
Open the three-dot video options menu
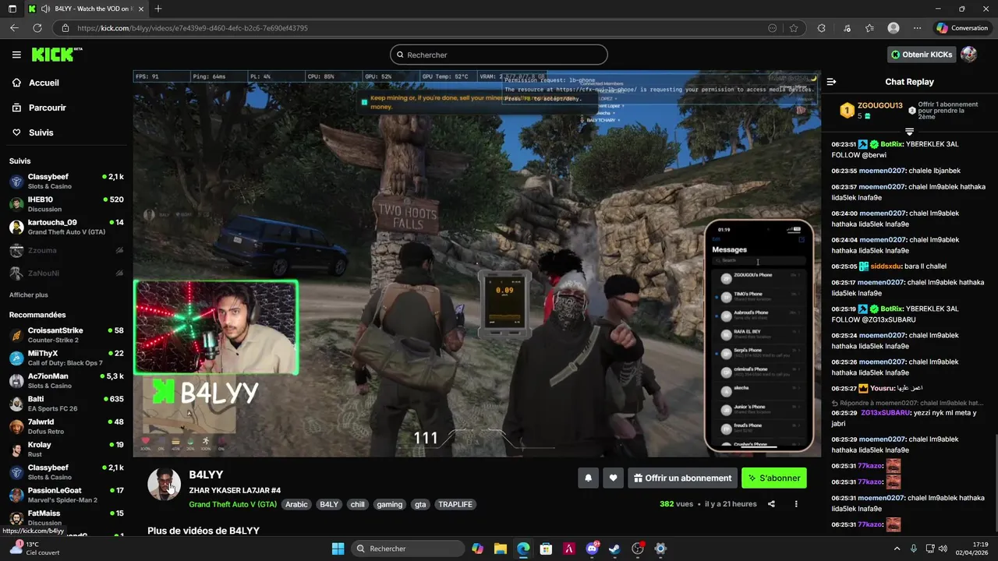click(x=796, y=504)
